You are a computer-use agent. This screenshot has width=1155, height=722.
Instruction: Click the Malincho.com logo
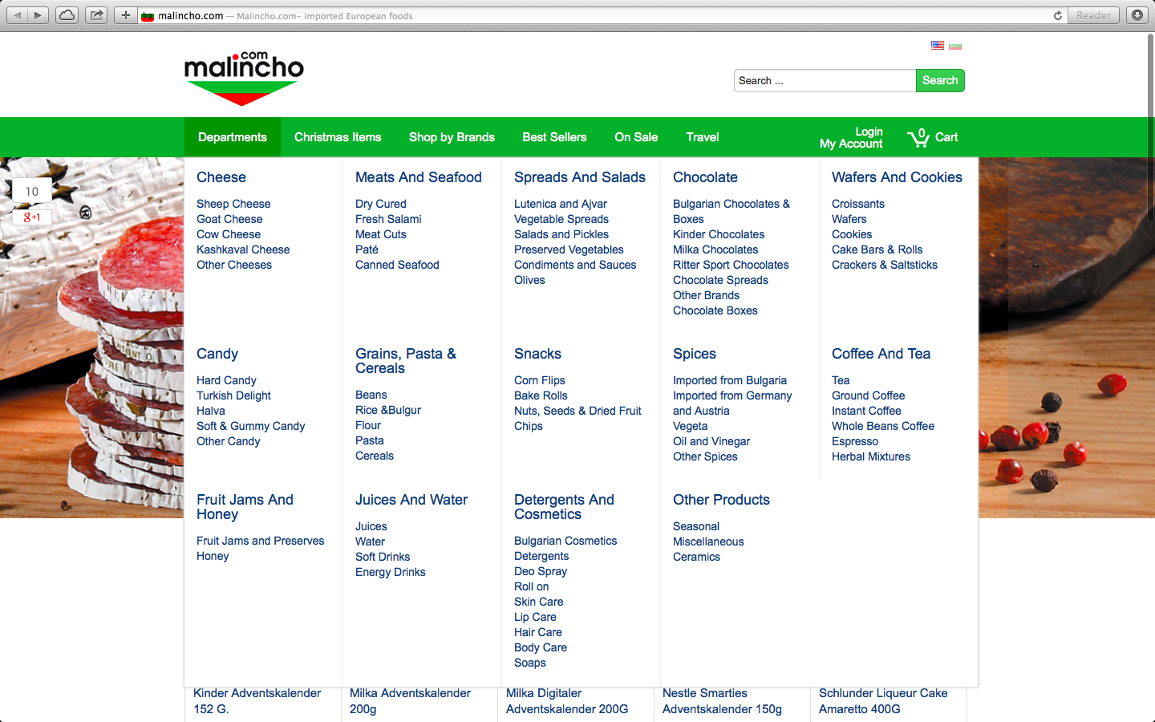click(x=244, y=78)
